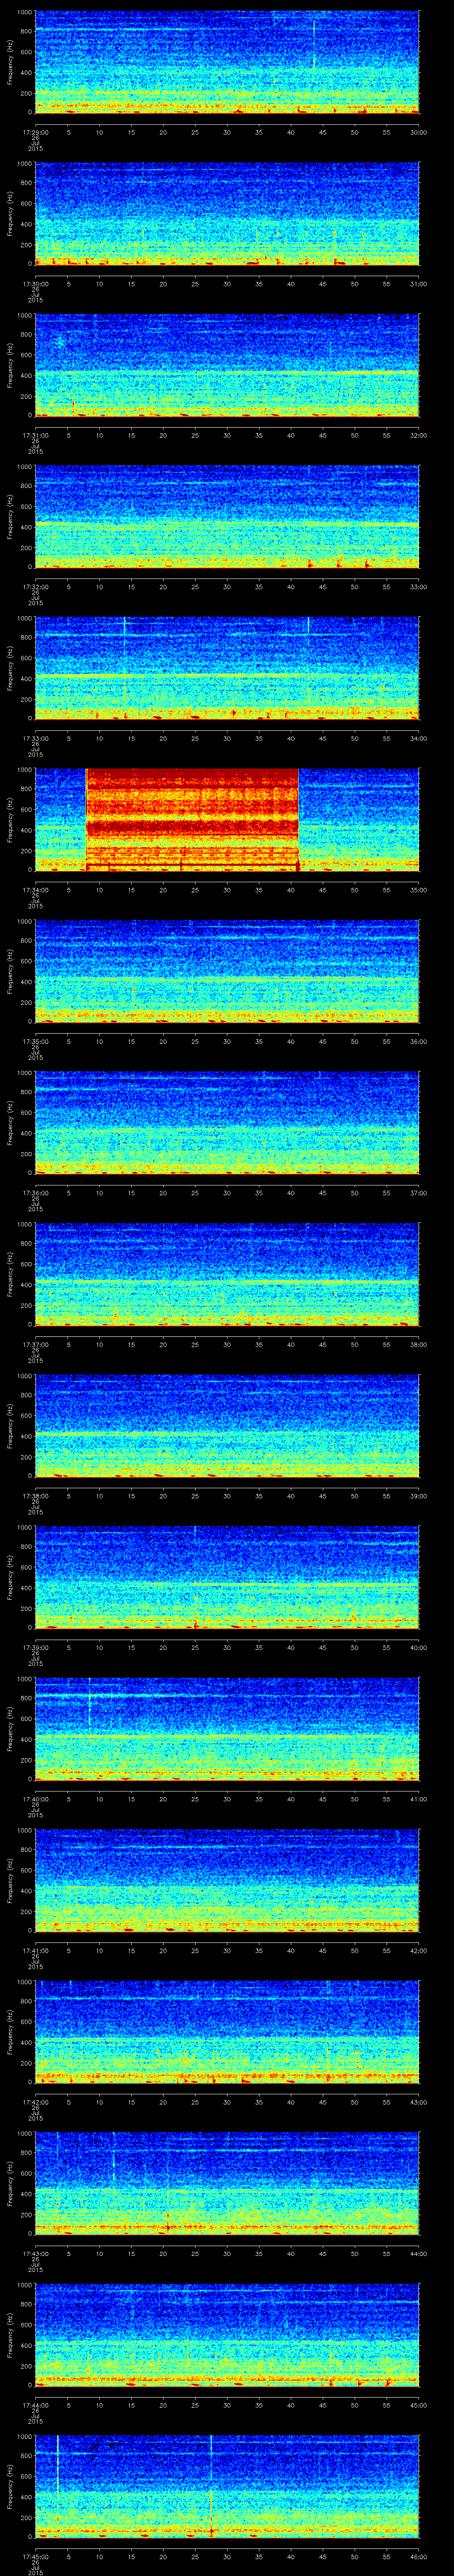Click the 32:00 end time label
The width and height of the screenshot is (454, 2576).
pyautogui.click(x=419, y=435)
